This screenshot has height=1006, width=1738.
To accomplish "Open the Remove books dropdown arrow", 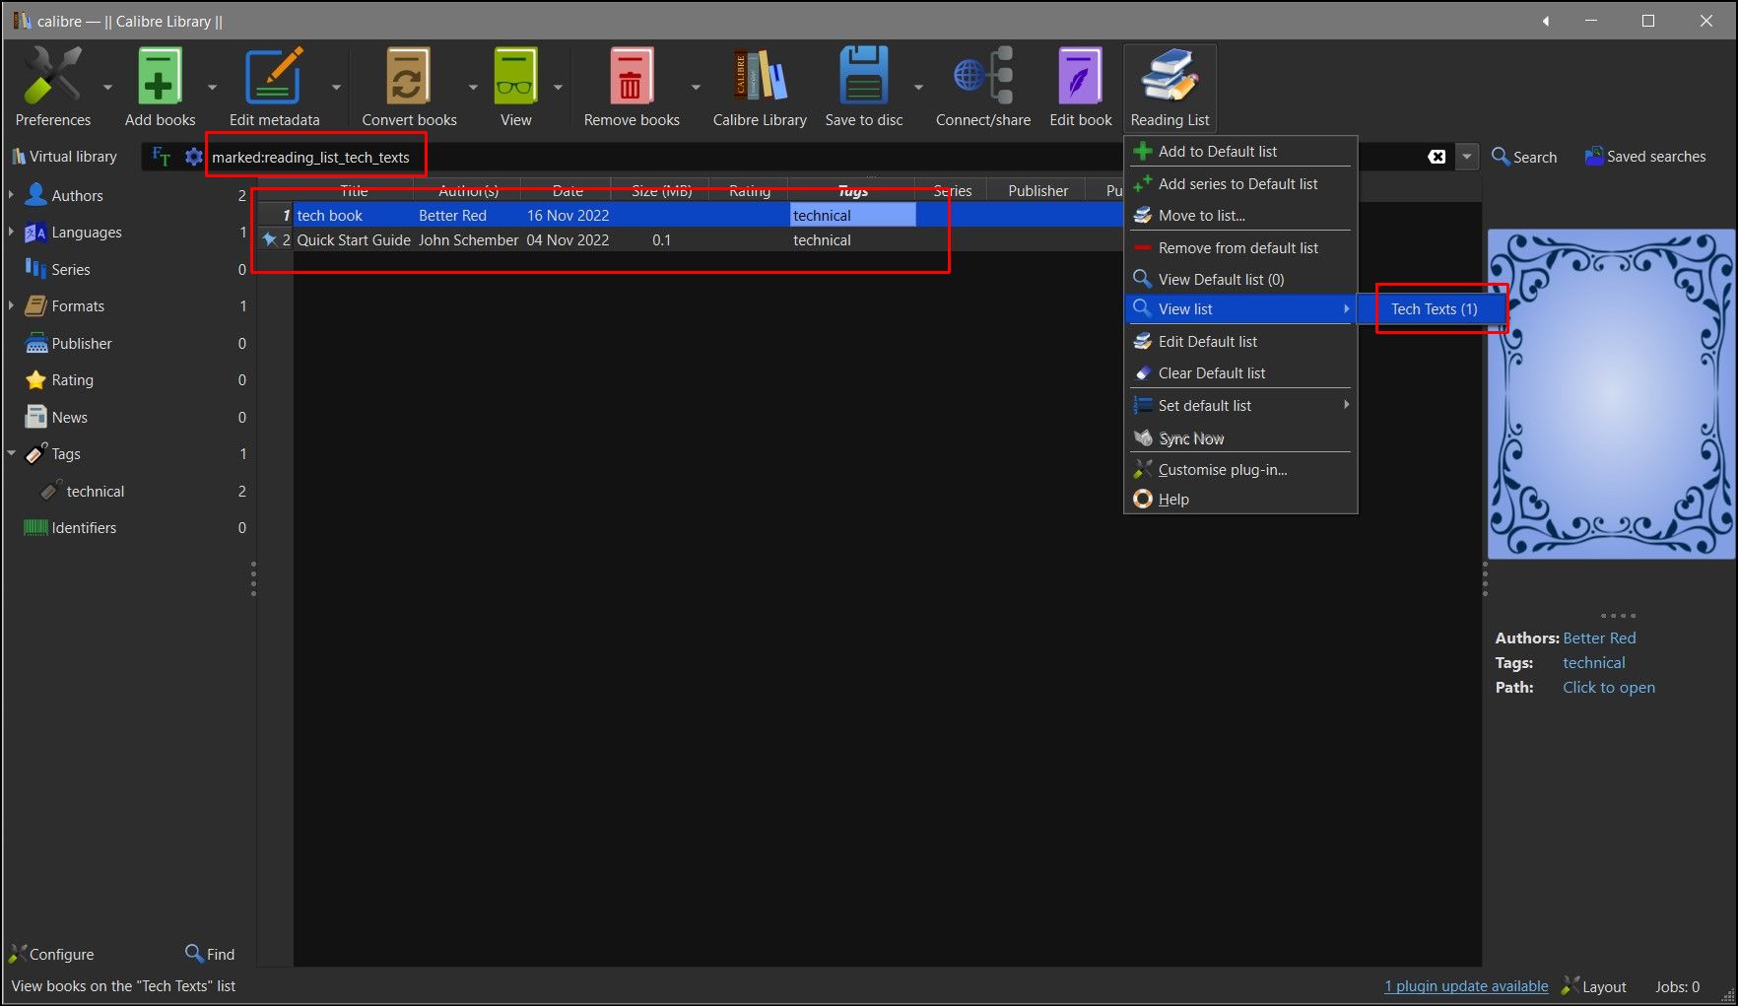I will pyautogui.click(x=696, y=87).
